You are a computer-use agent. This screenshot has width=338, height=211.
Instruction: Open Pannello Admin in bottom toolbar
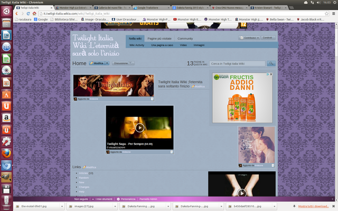[x=148, y=199]
